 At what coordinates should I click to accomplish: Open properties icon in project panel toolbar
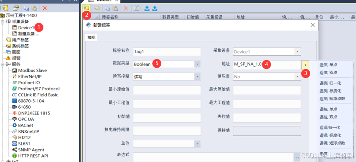pos(16,8)
